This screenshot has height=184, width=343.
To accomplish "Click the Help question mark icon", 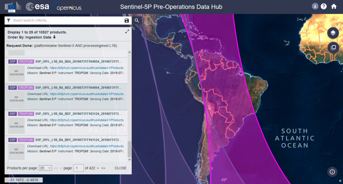I will (x=324, y=6).
